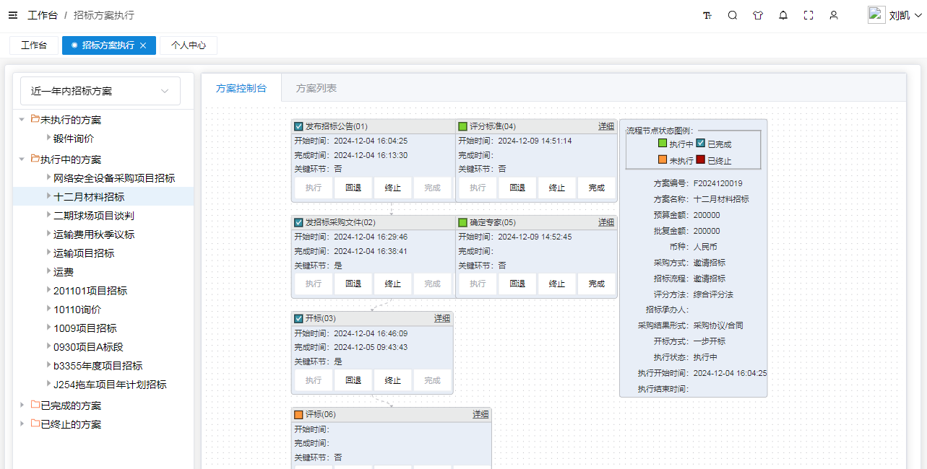Select 网络安全设备采购项目招标 in the tree
Screen dimensions: 927x469
coord(113,178)
